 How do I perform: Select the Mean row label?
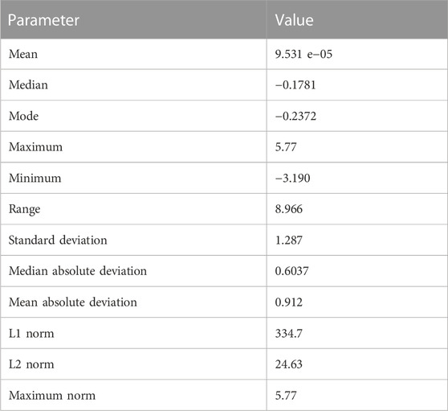click(23, 54)
